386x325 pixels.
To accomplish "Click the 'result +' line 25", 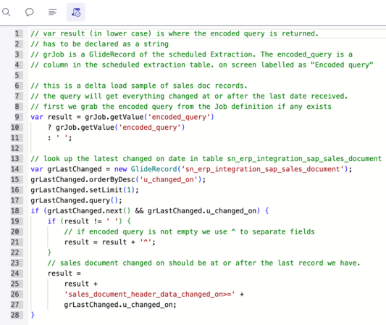I will [81, 284].
